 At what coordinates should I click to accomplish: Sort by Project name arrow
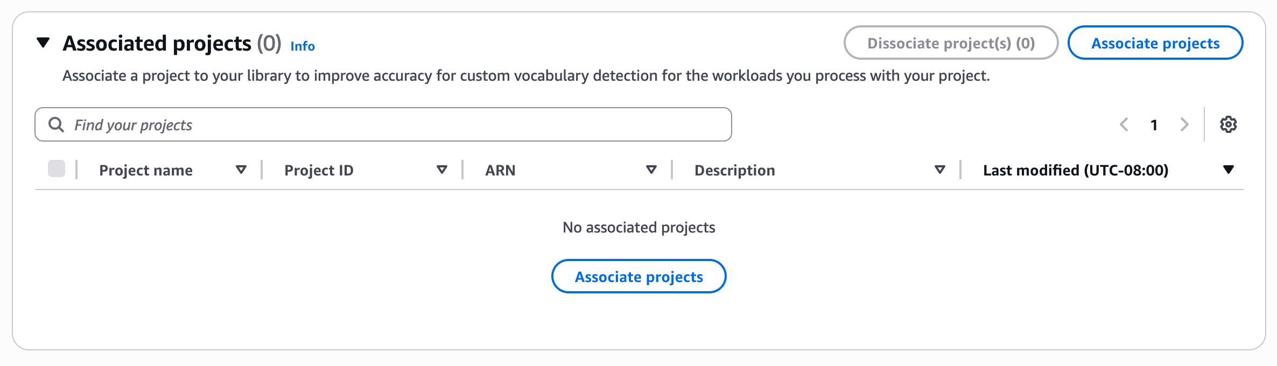(x=241, y=170)
